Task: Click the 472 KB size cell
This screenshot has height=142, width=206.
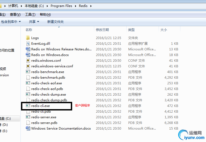Action: click(x=173, y=106)
